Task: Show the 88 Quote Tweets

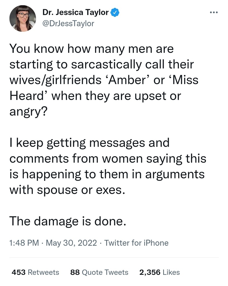Action: click(99, 272)
